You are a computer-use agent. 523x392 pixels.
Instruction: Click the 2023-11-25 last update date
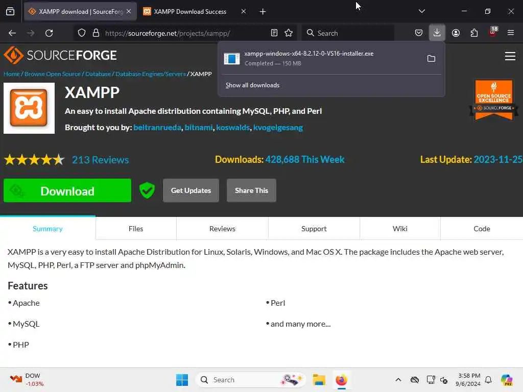[x=497, y=160]
